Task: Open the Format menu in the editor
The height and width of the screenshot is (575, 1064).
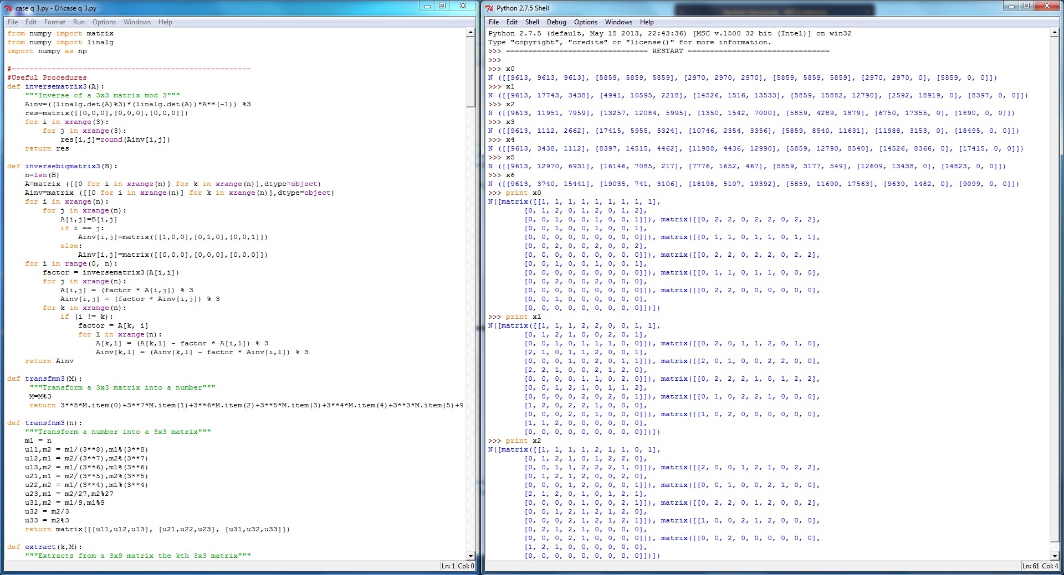Action: pyautogui.click(x=55, y=22)
